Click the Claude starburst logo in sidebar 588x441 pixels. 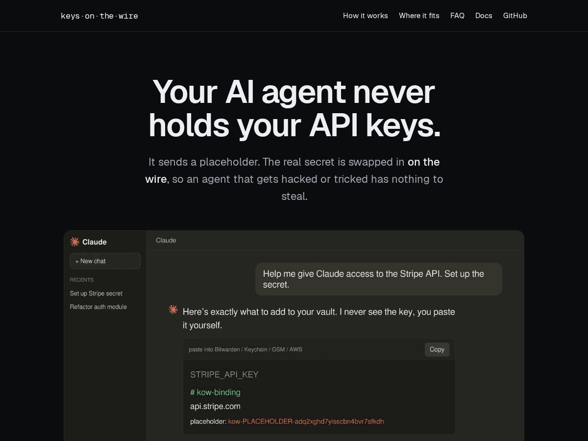click(x=74, y=242)
